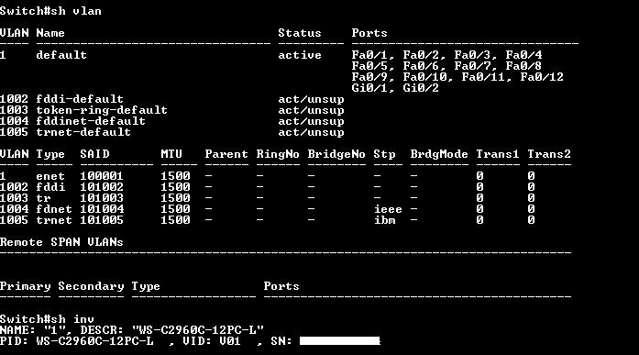Select the DESCR value "WS-C2960C-12PC-L"

[x=198, y=329]
